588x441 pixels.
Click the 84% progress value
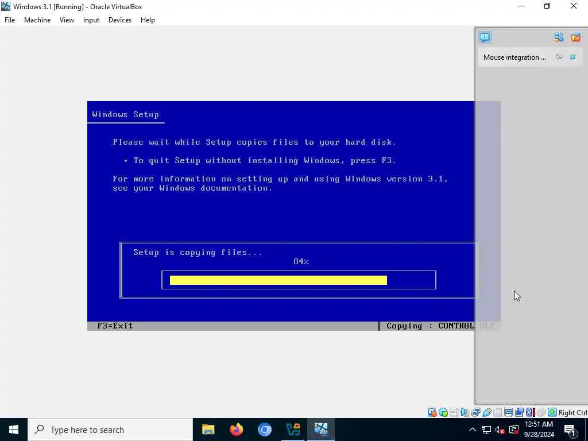point(301,261)
